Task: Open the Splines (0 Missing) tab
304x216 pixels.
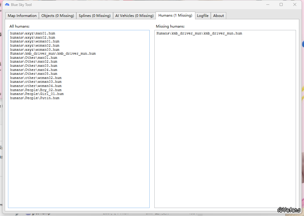Action: pyautogui.click(x=95, y=16)
